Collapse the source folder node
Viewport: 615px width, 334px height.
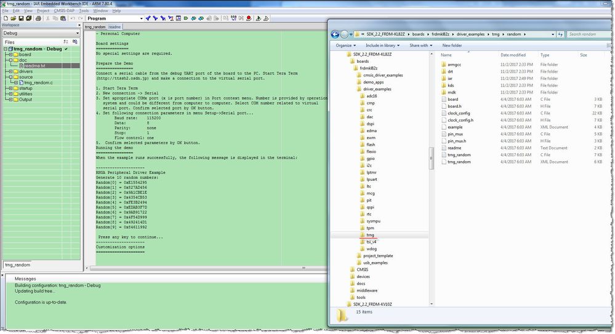pos(10,77)
